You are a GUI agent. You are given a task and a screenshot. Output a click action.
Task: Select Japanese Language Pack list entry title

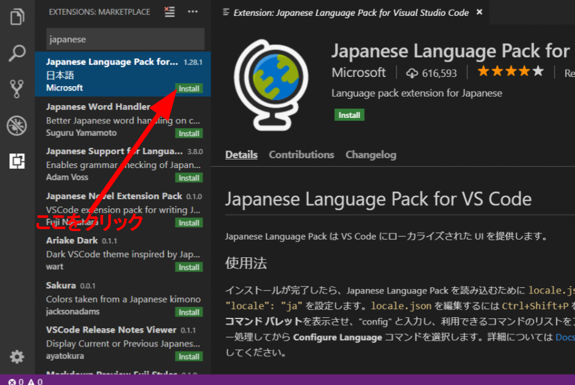[112, 62]
